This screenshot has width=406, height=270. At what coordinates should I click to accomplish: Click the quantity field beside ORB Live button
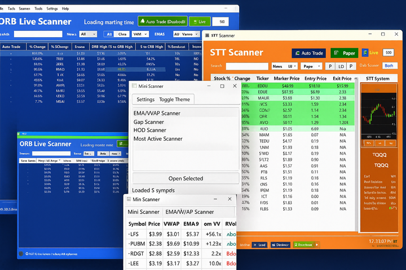(220, 22)
